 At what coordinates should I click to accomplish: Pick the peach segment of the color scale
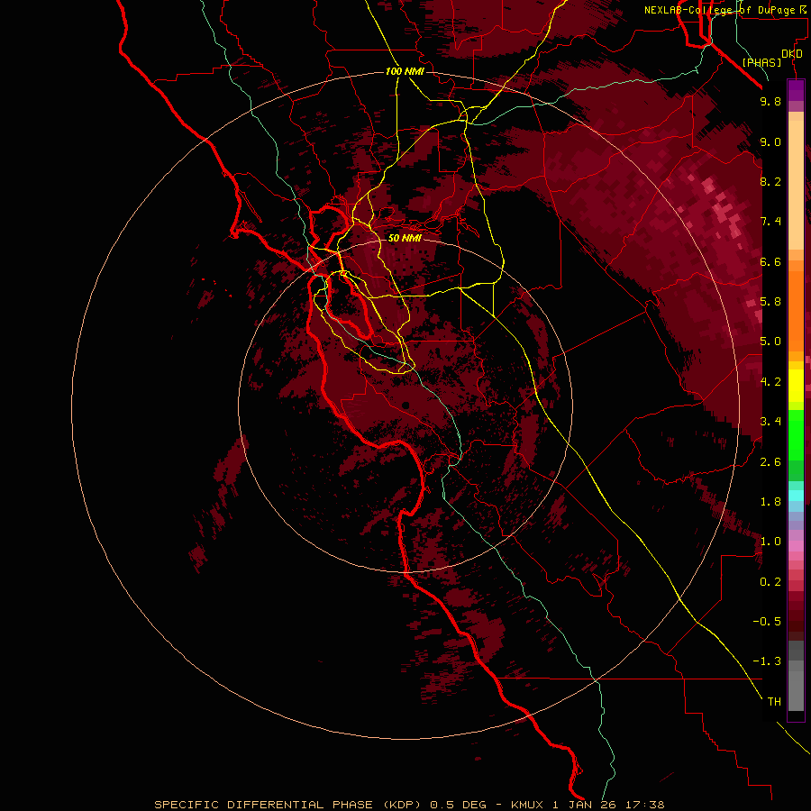[796, 185]
